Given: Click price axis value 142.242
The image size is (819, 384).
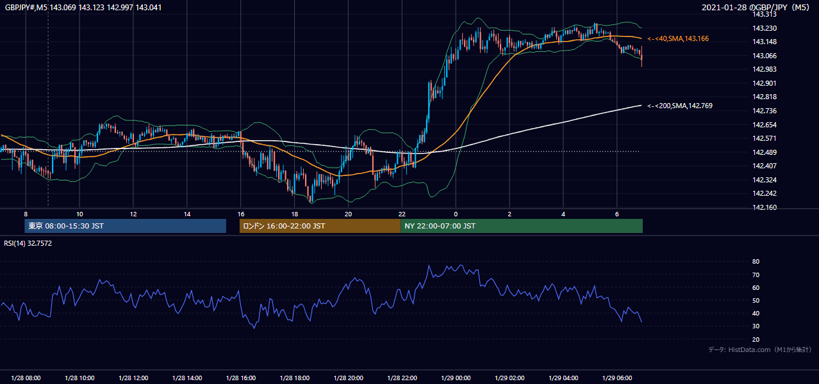Looking at the screenshot, I should (765, 193).
